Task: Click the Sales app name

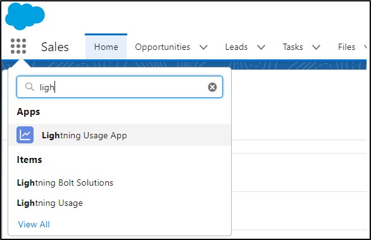Action: coord(55,47)
